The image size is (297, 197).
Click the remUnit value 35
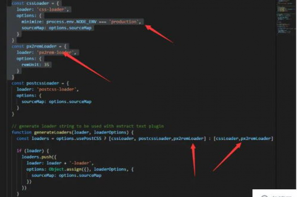click(46, 65)
